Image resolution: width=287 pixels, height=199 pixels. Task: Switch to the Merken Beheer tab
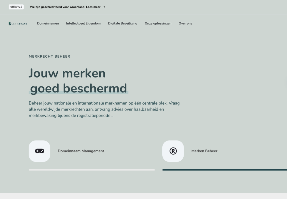[204, 151]
